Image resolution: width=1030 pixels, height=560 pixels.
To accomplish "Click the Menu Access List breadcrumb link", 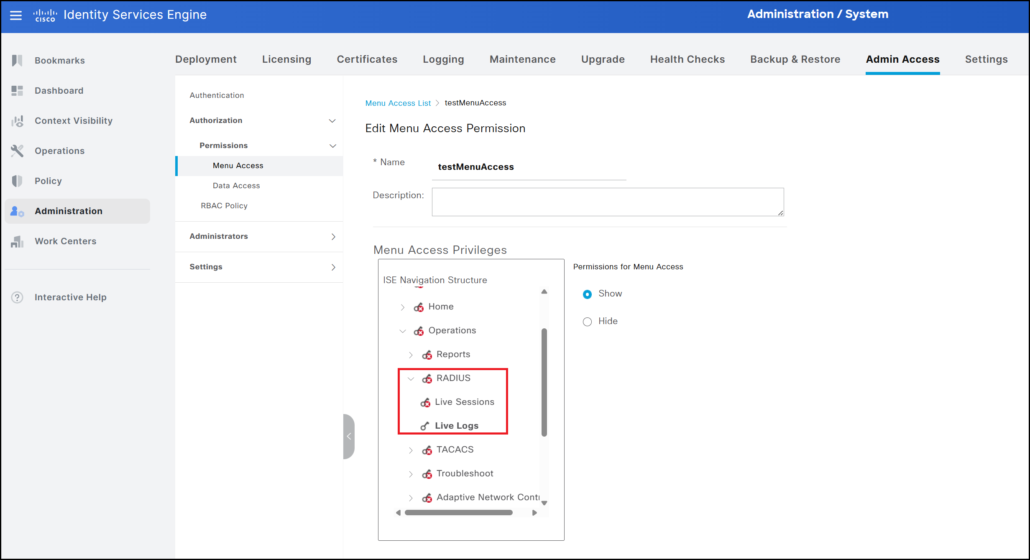I will point(398,103).
